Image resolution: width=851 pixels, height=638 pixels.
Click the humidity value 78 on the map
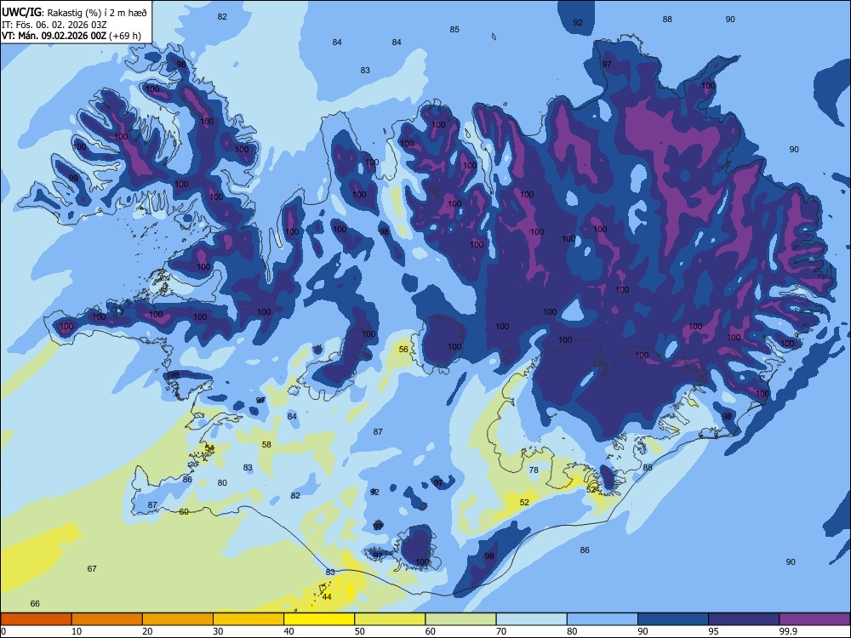coord(534,470)
